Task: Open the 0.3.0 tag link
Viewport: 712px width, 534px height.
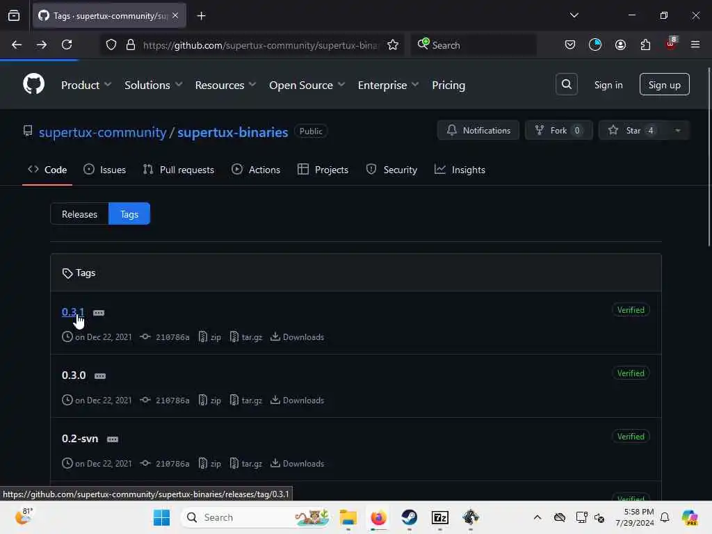Action: (74, 375)
